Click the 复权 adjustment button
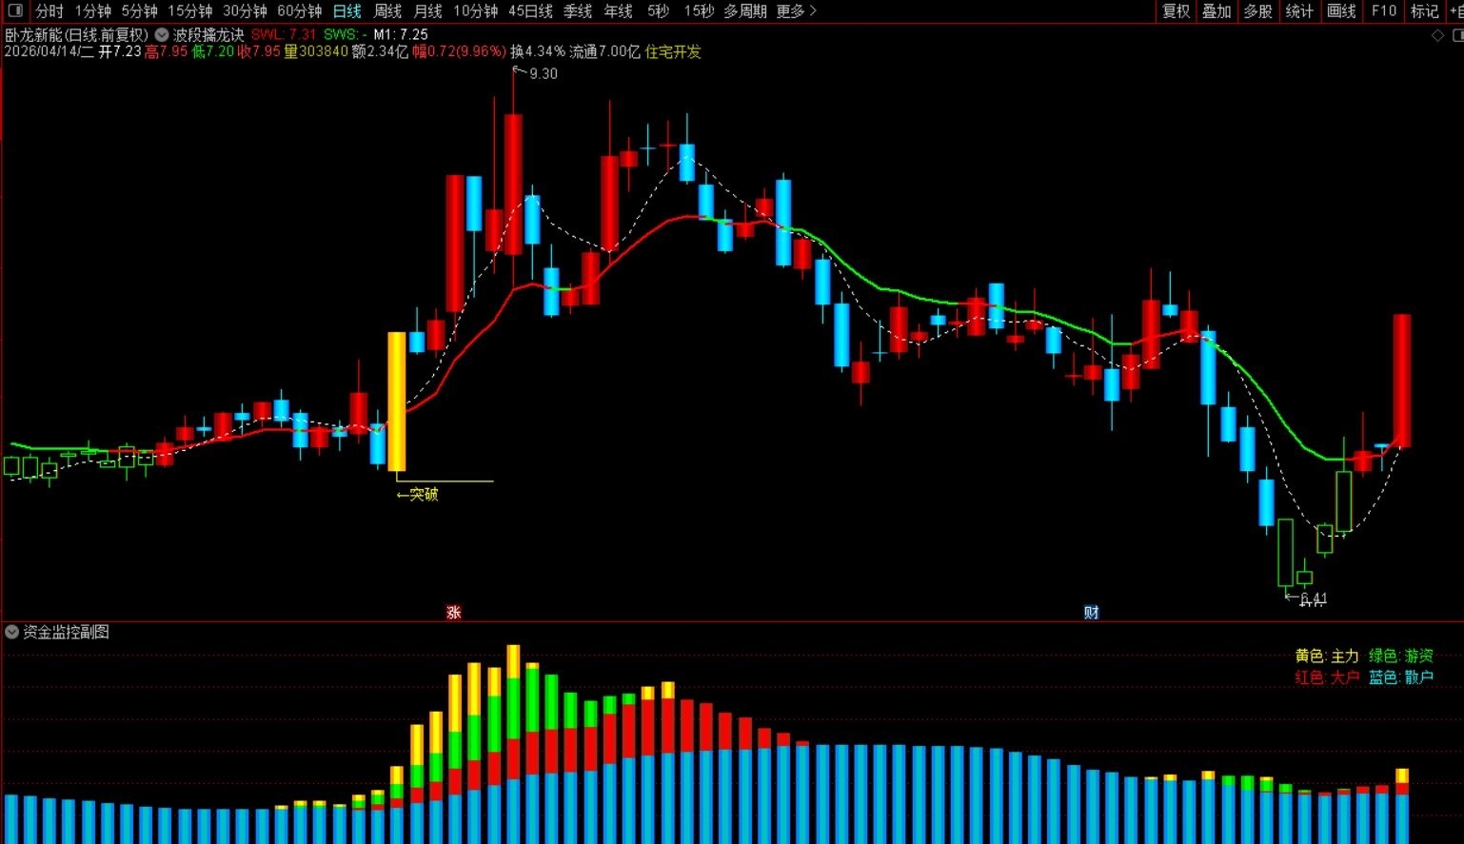 click(1176, 11)
